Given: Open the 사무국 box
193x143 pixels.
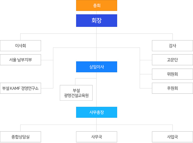Looking at the screenshot, I should point(96,137).
